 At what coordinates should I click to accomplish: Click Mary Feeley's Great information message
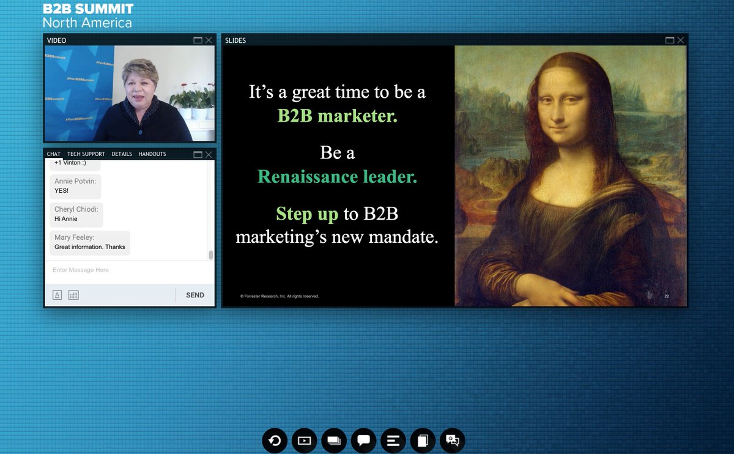(x=90, y=242)
